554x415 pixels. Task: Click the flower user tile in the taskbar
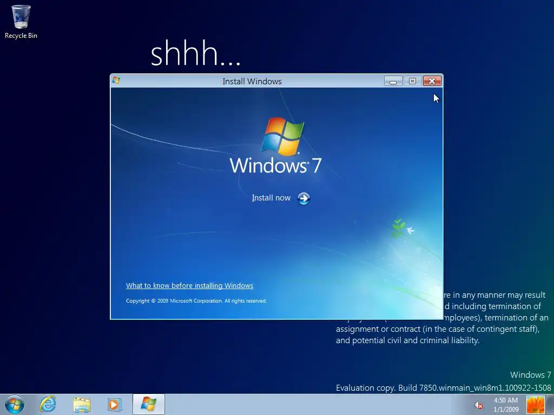pos(535,405)
